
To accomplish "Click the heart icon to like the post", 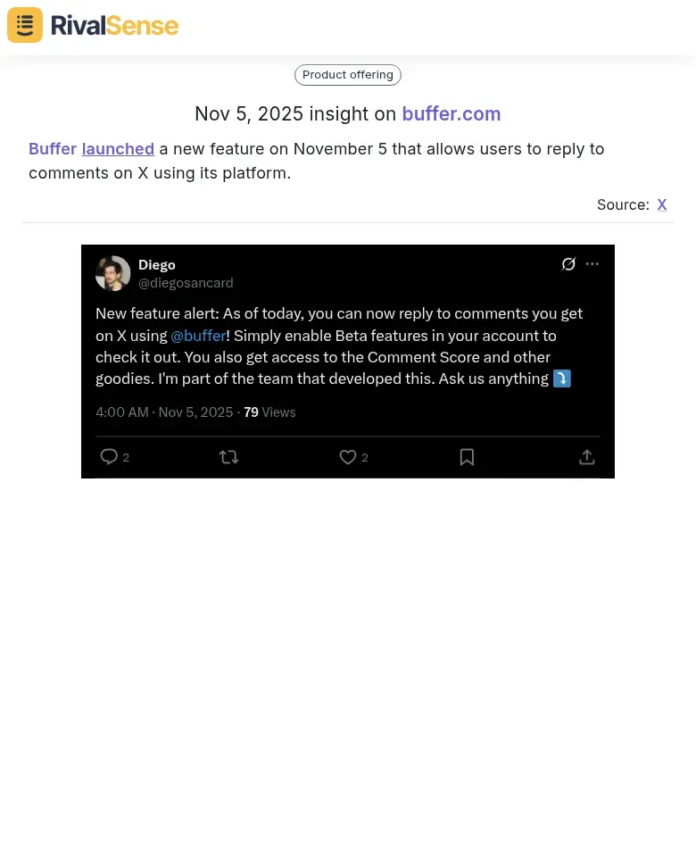I will pos(347,456).
